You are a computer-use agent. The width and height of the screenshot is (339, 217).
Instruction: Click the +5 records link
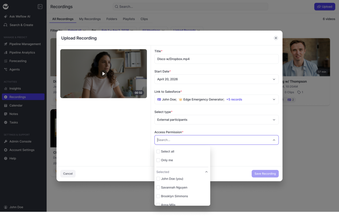click(x=234, y=100)
